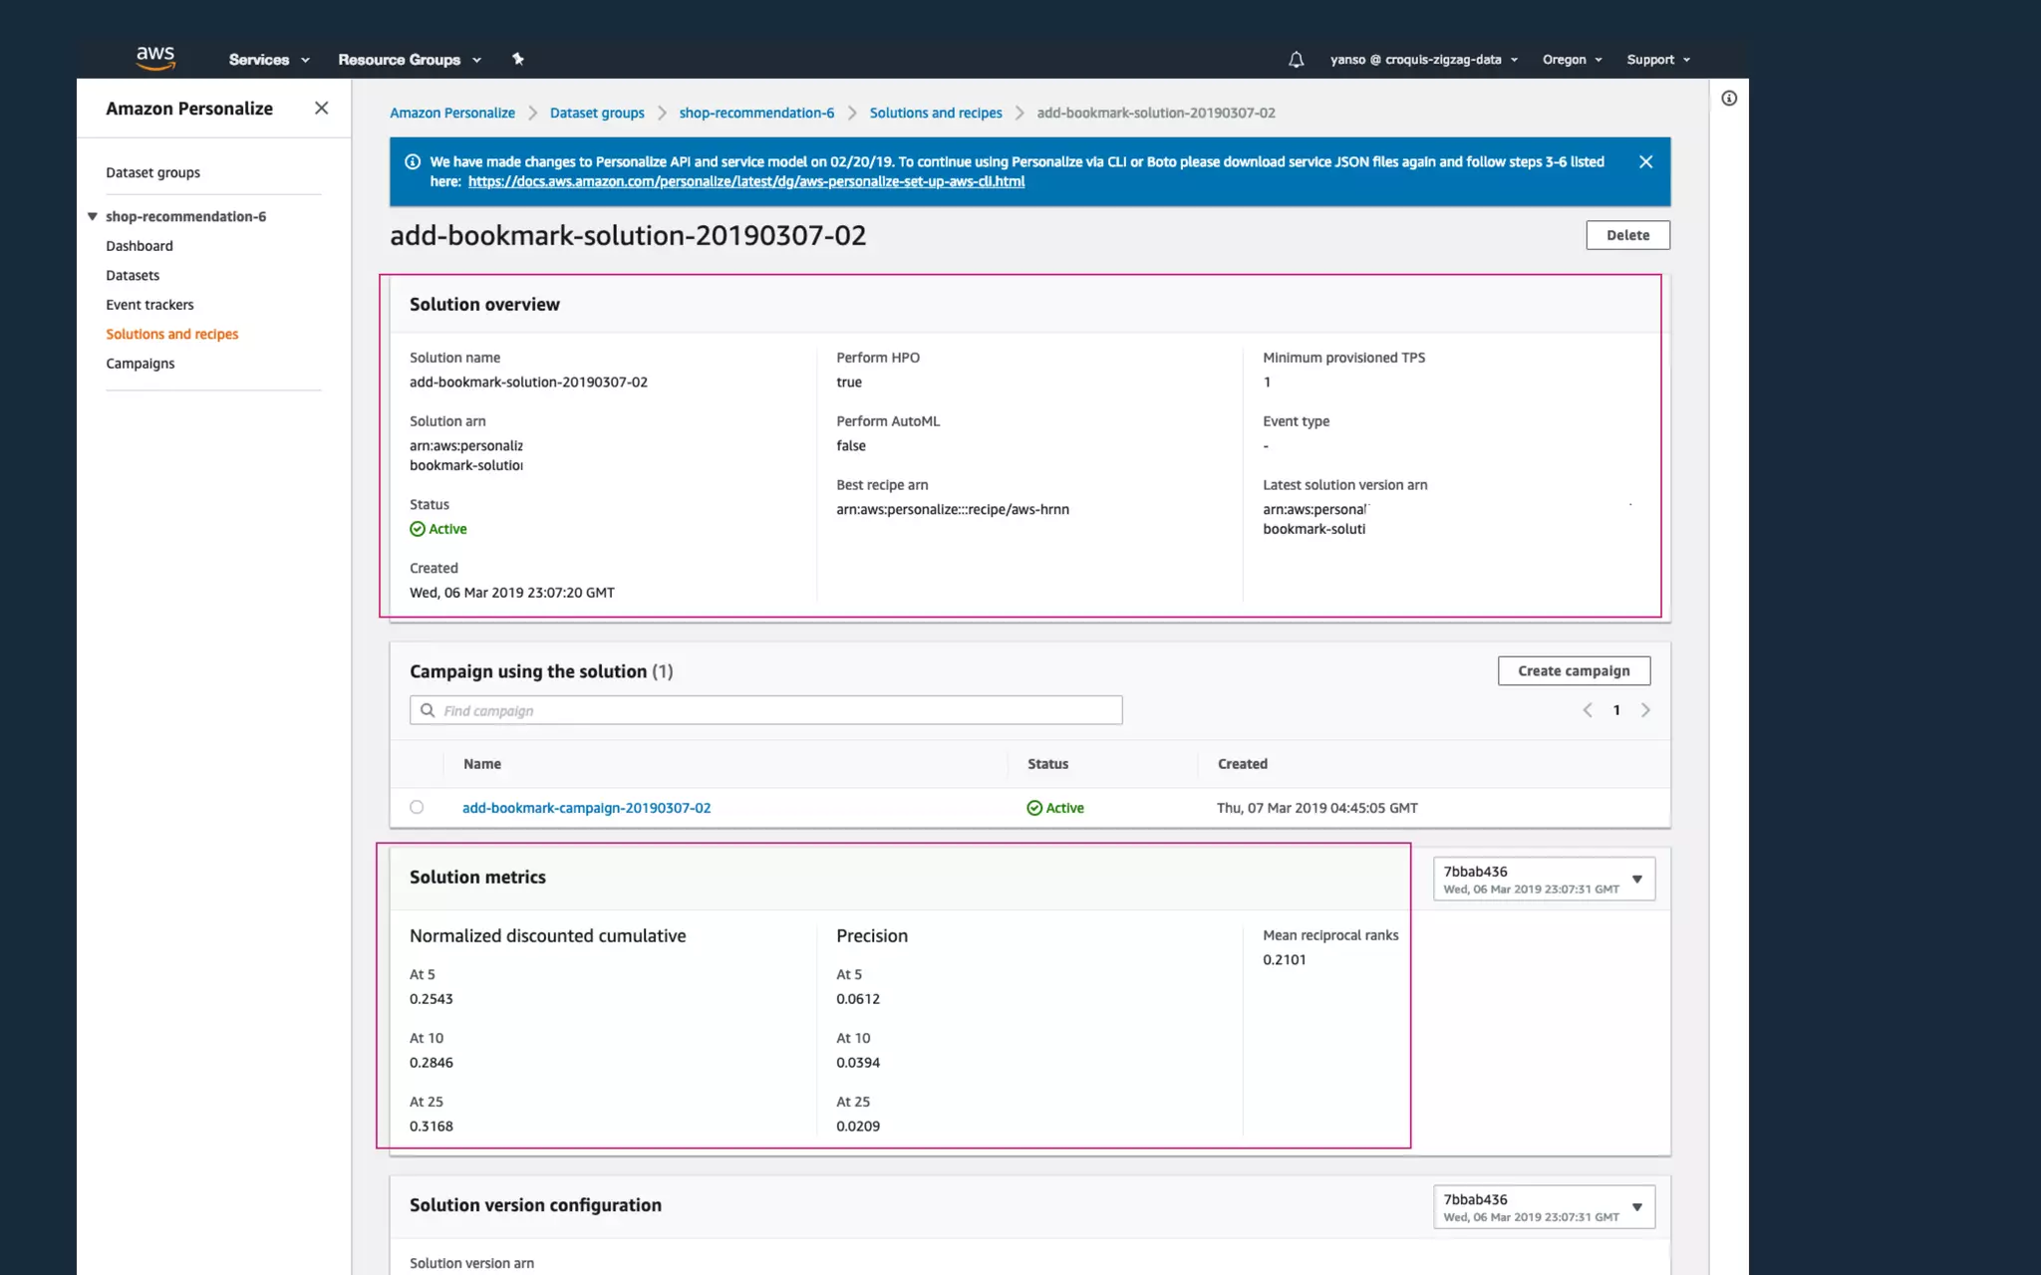Dismiss the blue API change banner
Image resolution: width=2041 pixels, height=1275 pixels.
point(1645,161)
